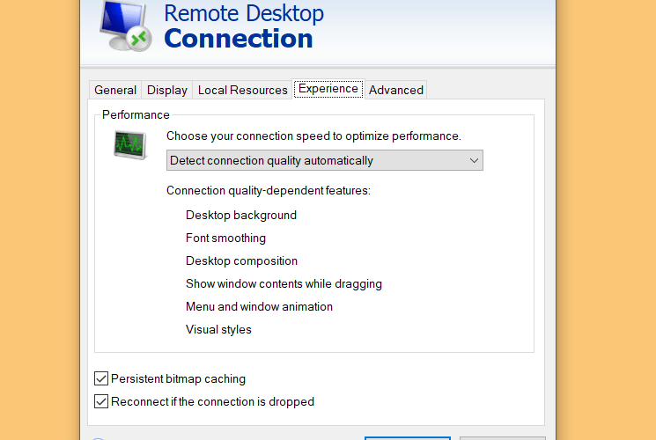Viewport: 656px width, 440px height.
Task: Click the 'Font smoothing' feature text
Action: click(x=225, y=238)
